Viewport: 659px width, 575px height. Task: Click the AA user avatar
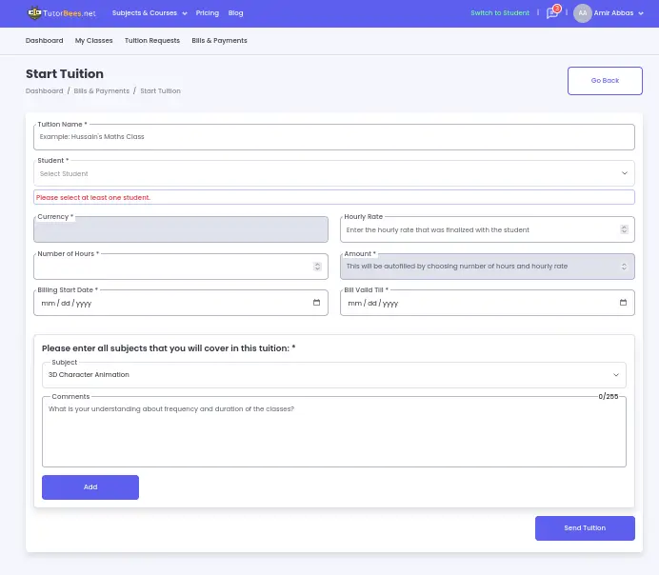pyautogui.click(x=582, y=13)
